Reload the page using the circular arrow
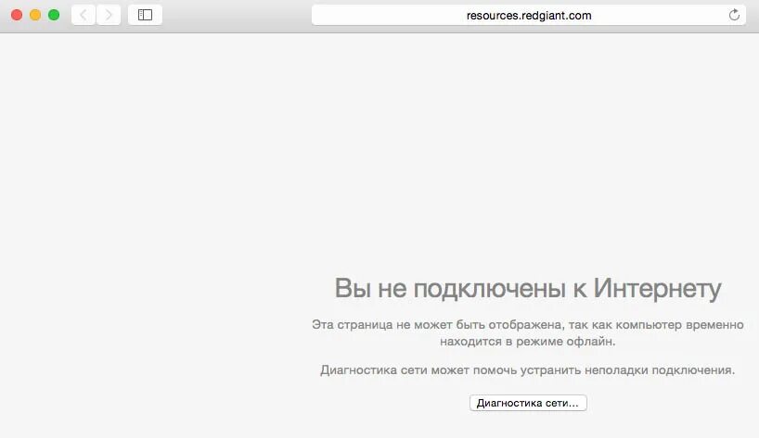This screenshot has width=759, height=438. [734, 15]
